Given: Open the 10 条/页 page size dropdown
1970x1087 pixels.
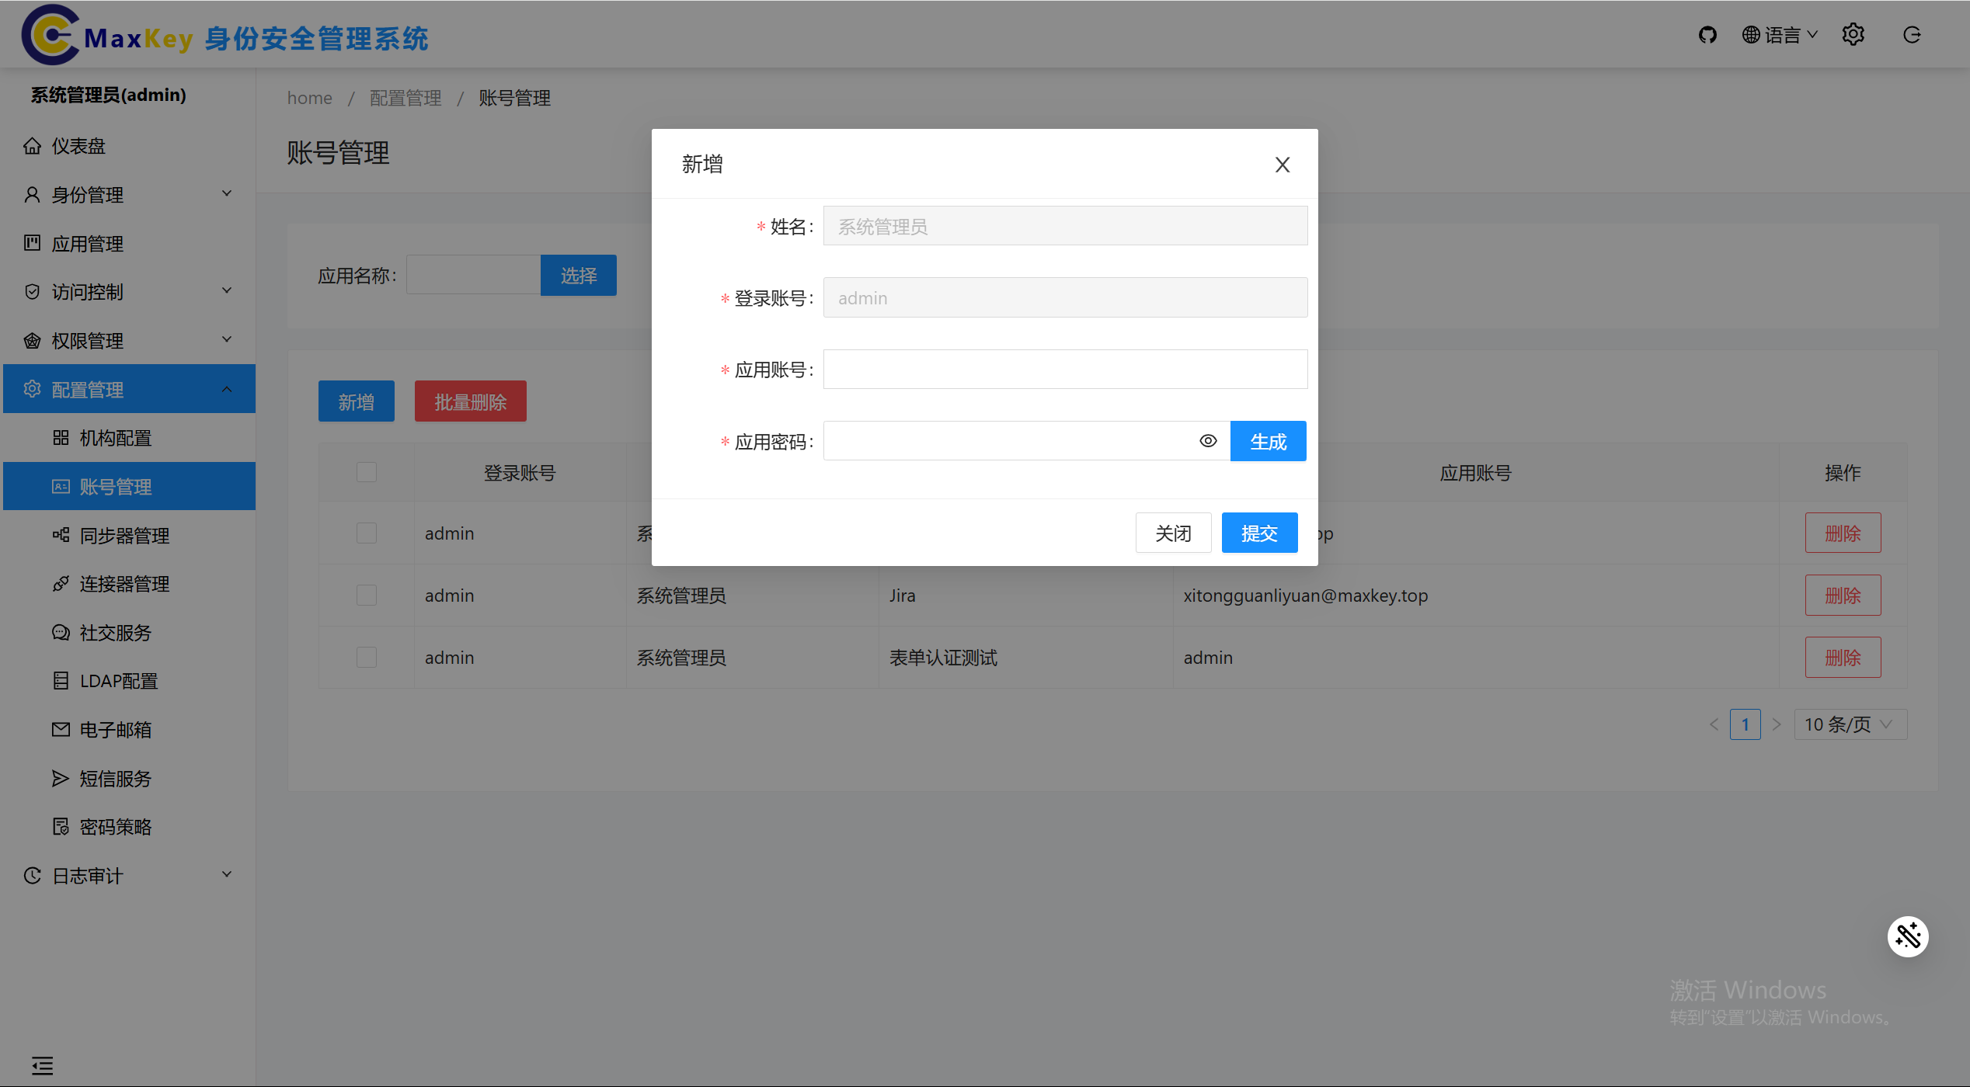Looking at the screenshot, I should click(1850, 724).
